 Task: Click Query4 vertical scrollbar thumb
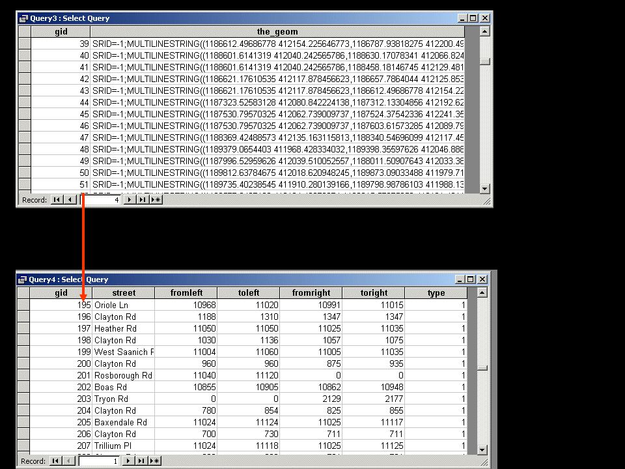point(482,367)
